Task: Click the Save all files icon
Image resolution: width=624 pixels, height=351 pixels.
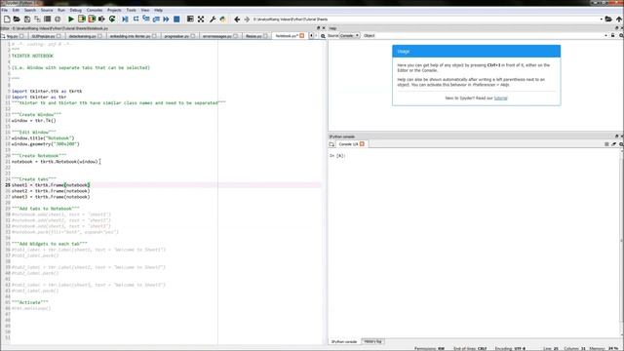Action: [37, 19]
